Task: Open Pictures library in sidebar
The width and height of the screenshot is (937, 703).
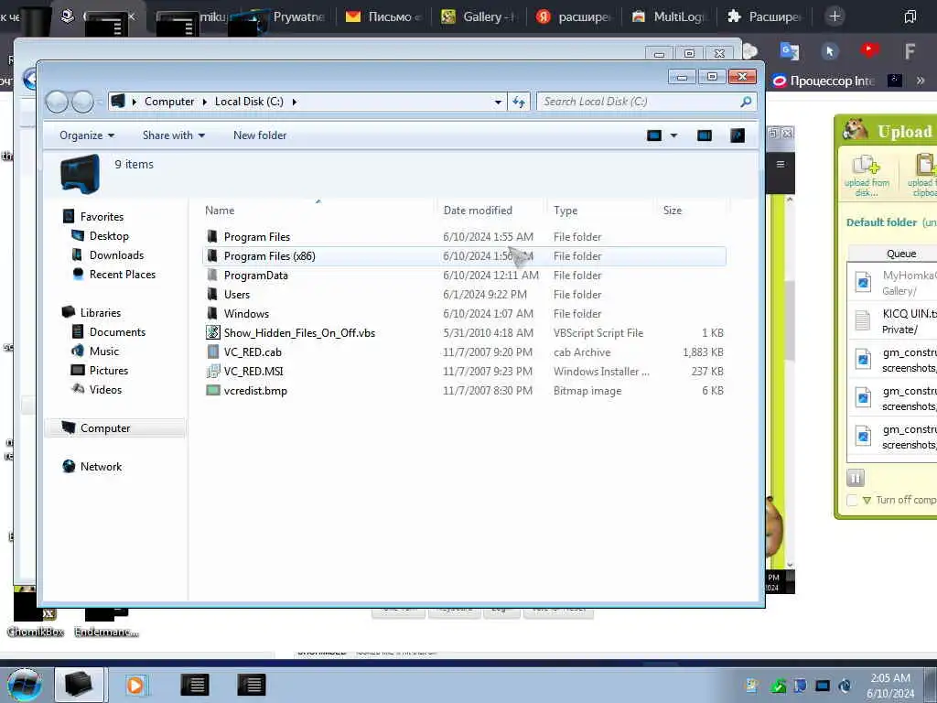Action: [x=109, y=370]
